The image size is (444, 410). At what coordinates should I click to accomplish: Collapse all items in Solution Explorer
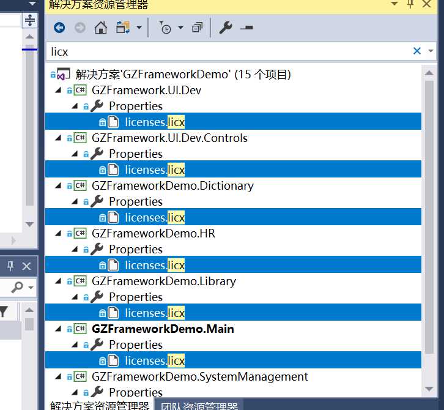[198, 28]
